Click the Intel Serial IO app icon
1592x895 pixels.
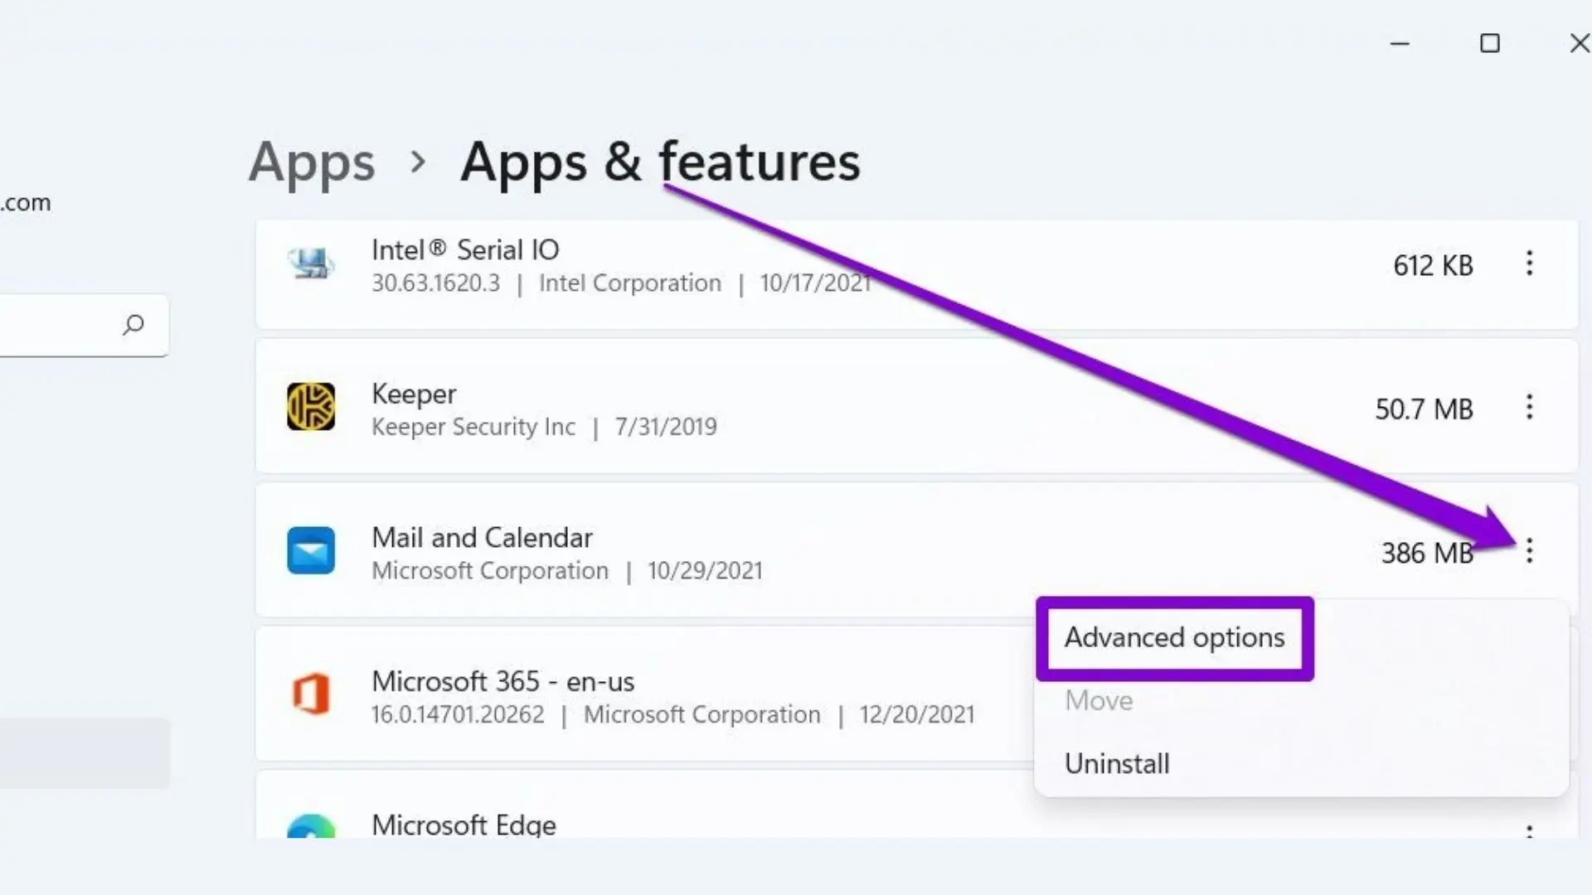[311, 264]
